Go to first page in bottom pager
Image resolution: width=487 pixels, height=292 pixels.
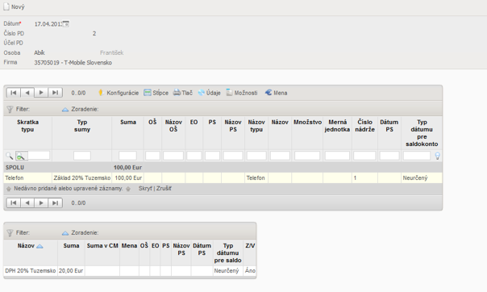(14, 202)
